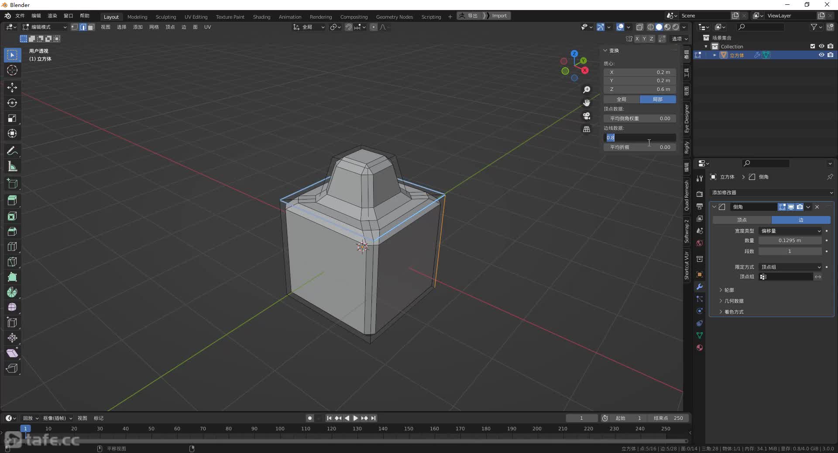Choose the Shear tool
The width and height of the screenshot is (838, 453).
(x=12, y=353)
